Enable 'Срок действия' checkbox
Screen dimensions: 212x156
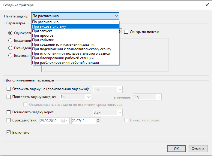(x=8, y=120)
